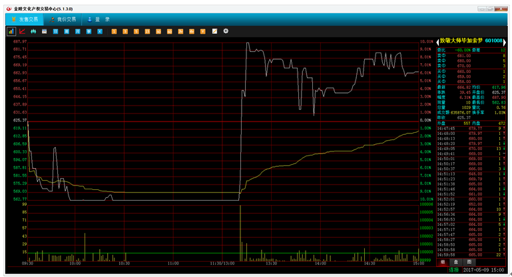Screen dimensions: 512x277
Task: Click the latest price 664.82
Action: [464, 87]
